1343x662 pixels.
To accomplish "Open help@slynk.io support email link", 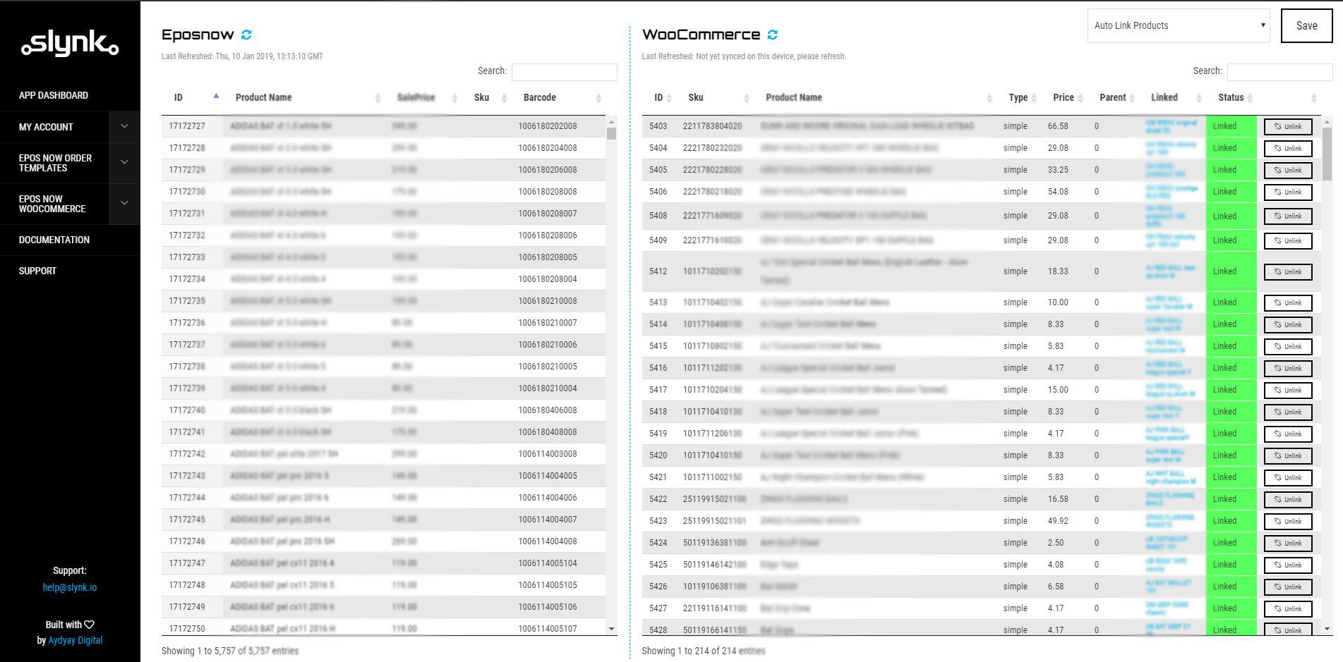I will click(x=70, y=587).
